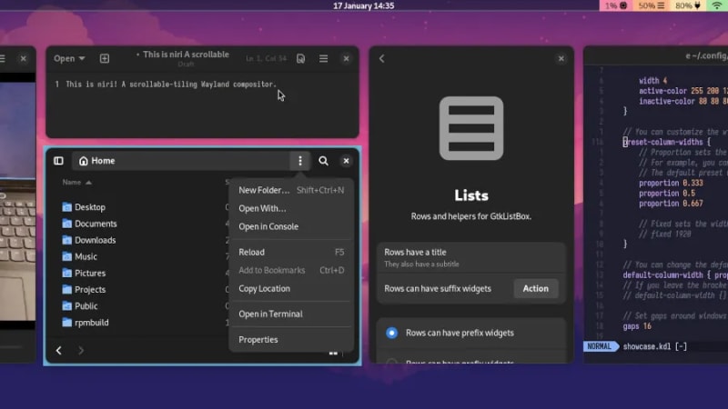
Task: Click the document properties icon in text editor
Action: (x=301, y=58)
